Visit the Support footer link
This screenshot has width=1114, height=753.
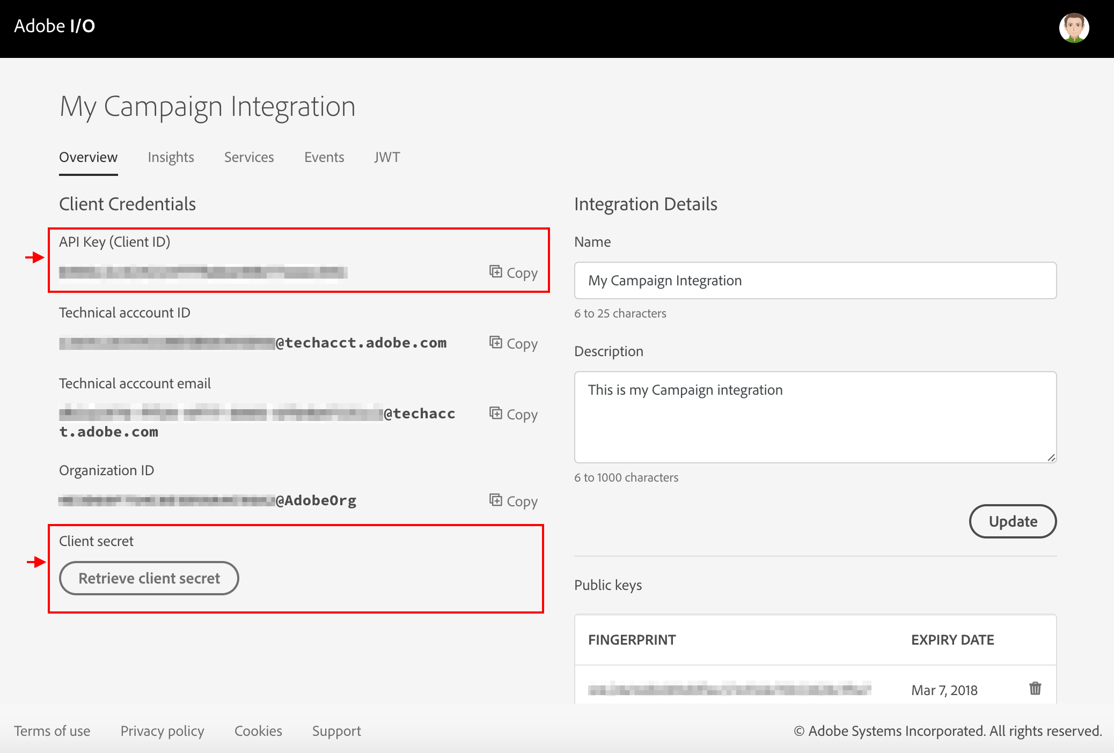point(336,731)
